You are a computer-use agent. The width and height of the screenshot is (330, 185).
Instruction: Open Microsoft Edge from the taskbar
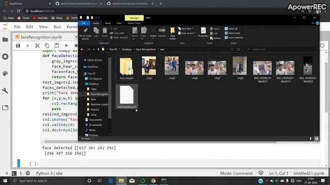tap(111, 181)
